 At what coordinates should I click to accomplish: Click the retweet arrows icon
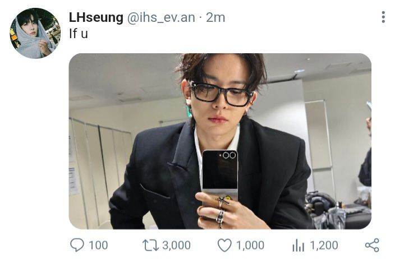coord(150,245)
